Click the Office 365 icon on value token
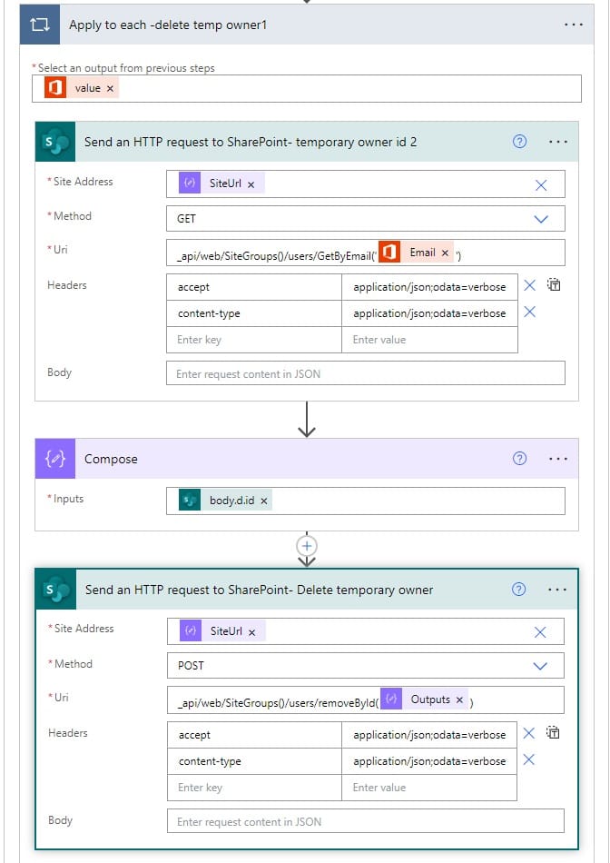Viewport: 610px width, 863px height. [55, 88]
